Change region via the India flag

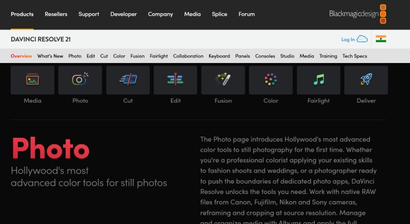tap(381, 39)
